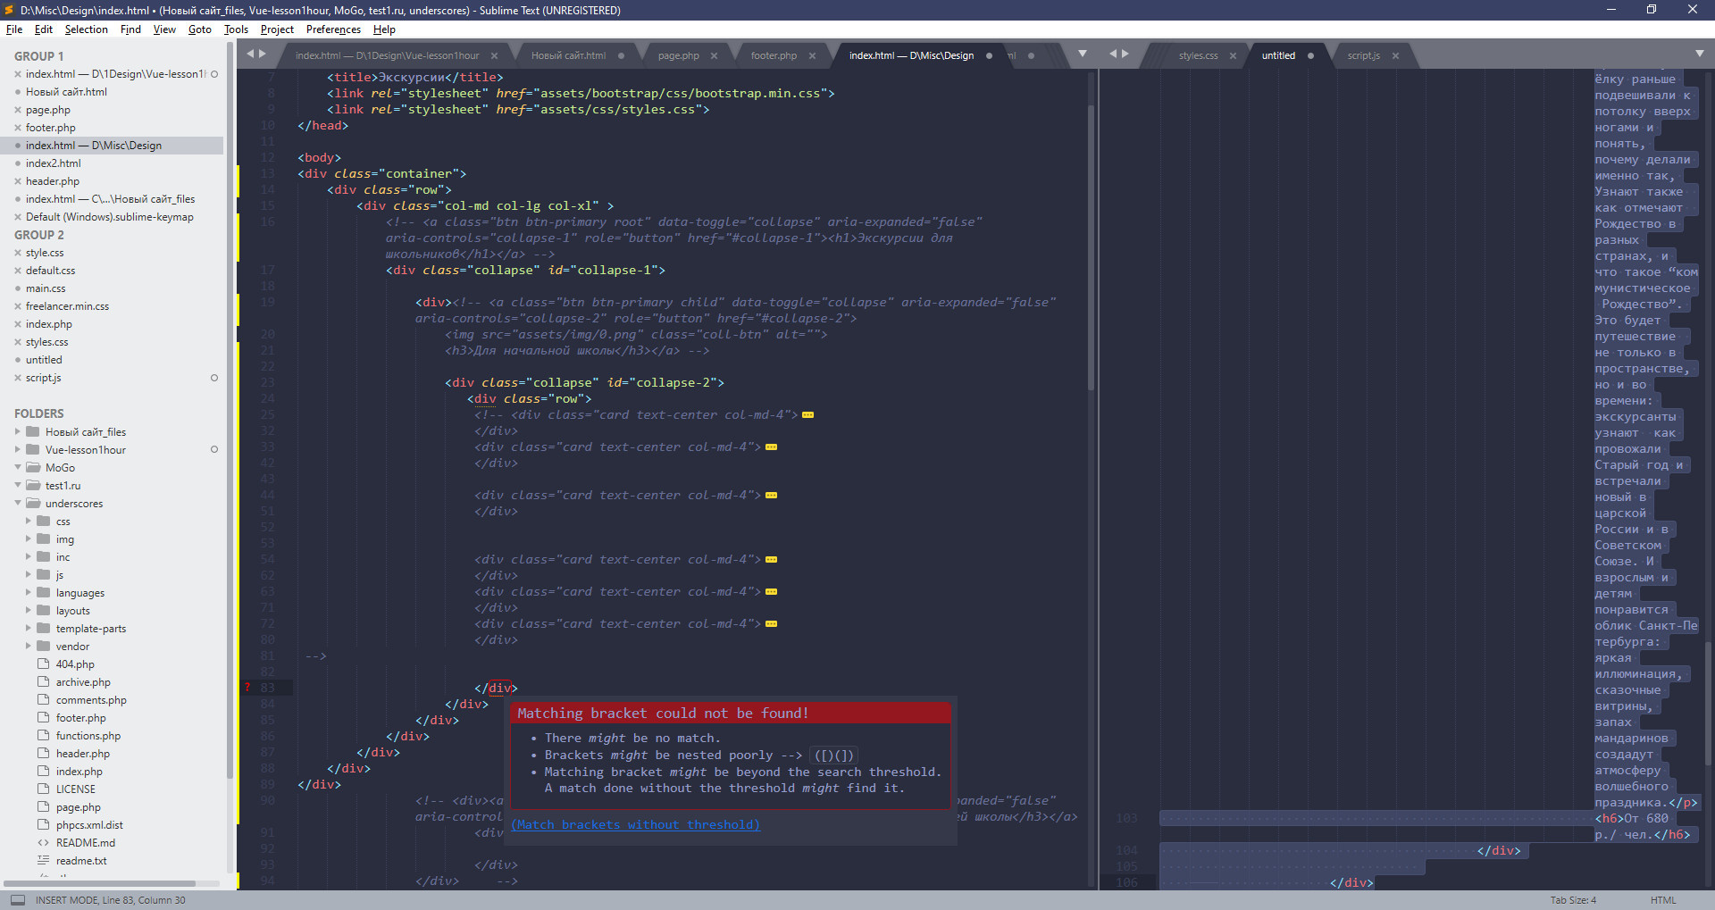The width and height of the screenshot is (1715, 910).
Task: Select main.css in Group 2 list
Action: coord(46,288)
